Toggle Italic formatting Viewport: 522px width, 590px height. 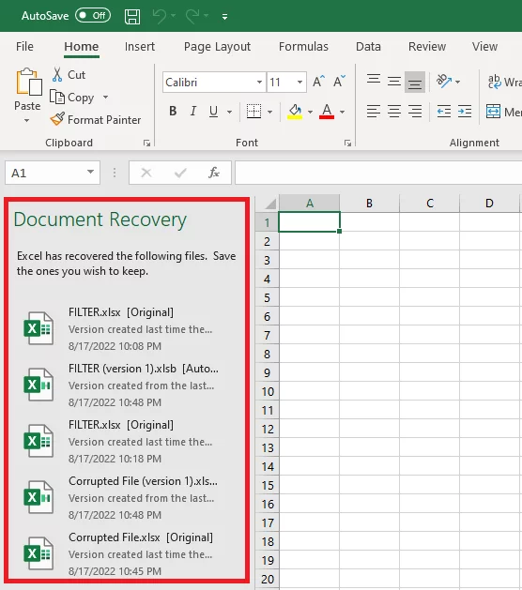[193, 111]
